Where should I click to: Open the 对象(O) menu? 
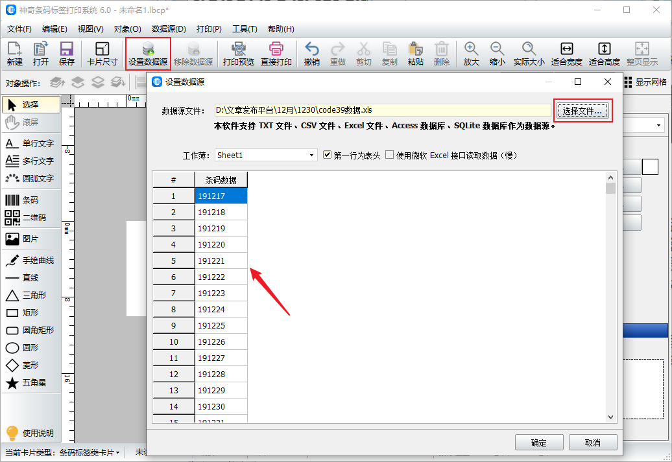(127, 29)
